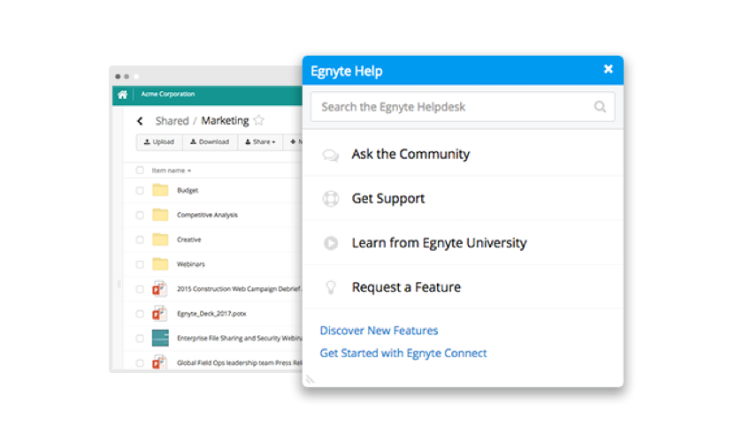Check the box for 2015 Construction Web Campaign Debrief
736x442 pixels.
pos(140,289)
